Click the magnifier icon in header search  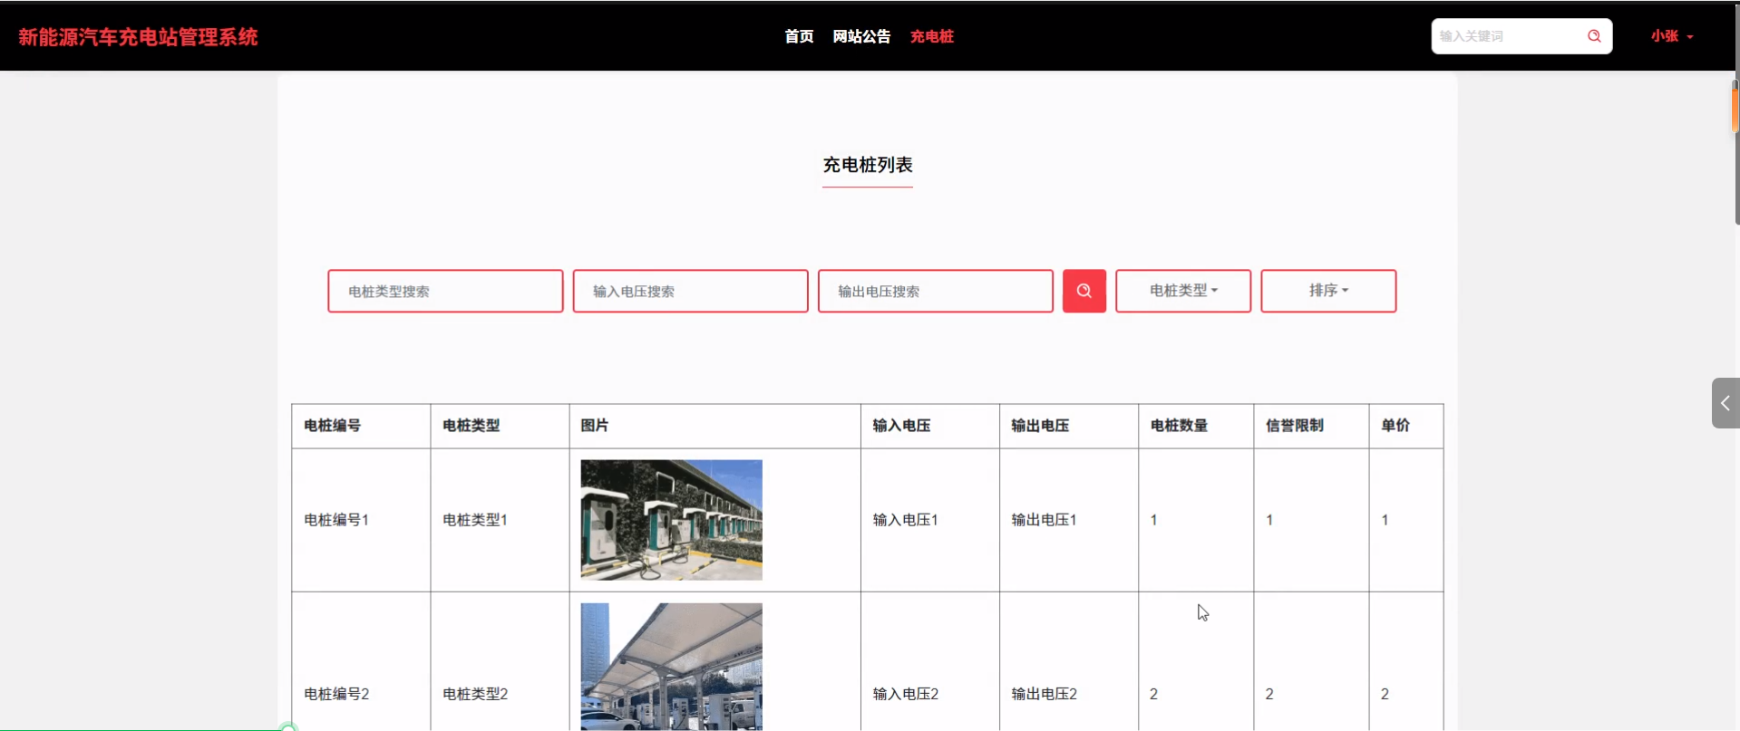coord(1594,36)
